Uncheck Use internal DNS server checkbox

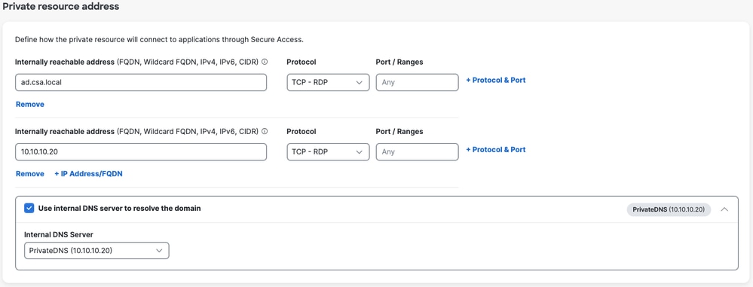(x=29, y=209)
